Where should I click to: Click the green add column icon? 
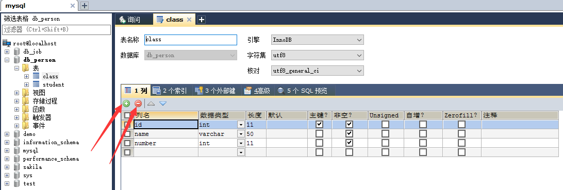pyautogui.click(x=126, y=103)
